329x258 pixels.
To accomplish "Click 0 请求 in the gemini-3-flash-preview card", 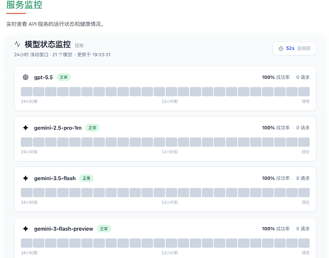I will 303,229.
